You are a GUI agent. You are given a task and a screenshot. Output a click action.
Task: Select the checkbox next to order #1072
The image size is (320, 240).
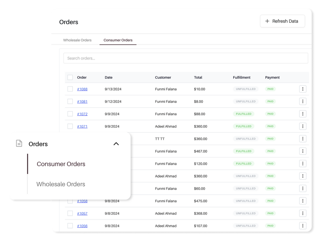70,114
